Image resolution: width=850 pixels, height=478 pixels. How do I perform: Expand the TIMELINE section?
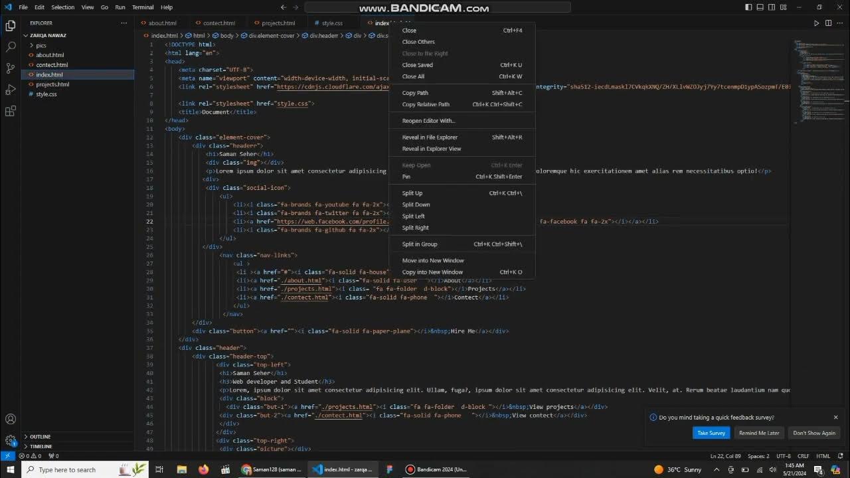tap(78, 446)
